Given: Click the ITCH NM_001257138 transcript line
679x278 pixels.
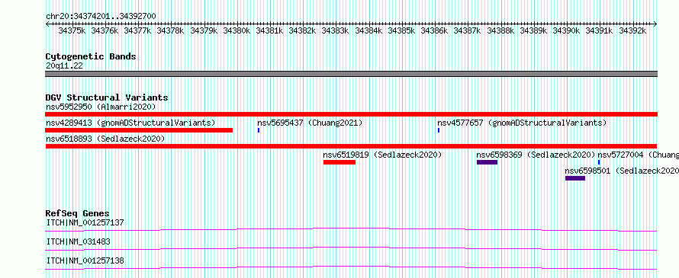Looking at the screenshot, I should point(351,267).
